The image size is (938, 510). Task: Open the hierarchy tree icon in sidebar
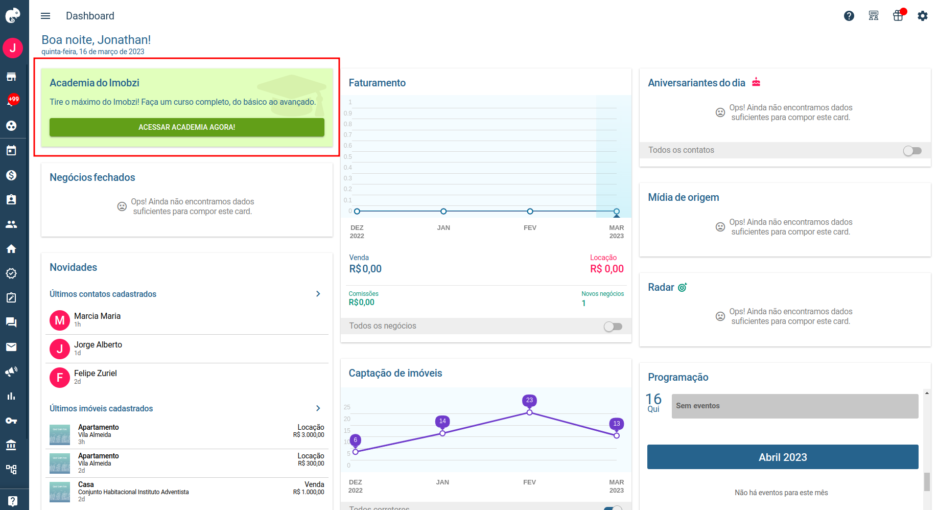tap(11, 470)
